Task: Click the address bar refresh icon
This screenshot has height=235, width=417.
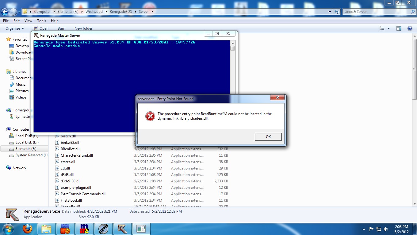Action: [x=337, y=12]
